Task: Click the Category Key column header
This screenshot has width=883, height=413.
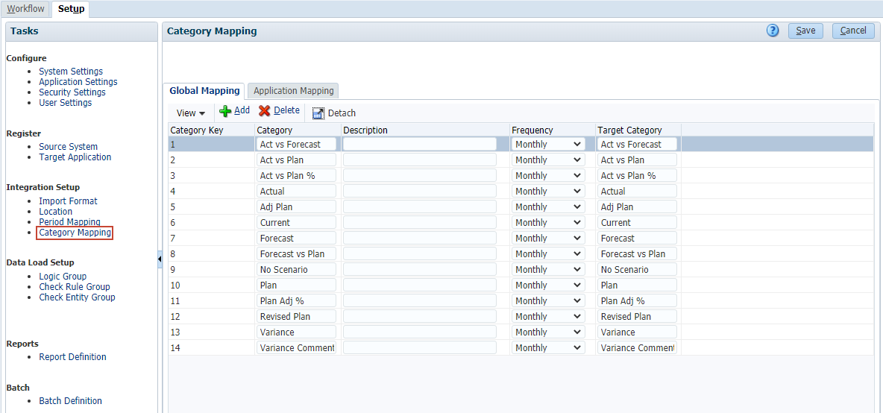Action: pos(211,130)
